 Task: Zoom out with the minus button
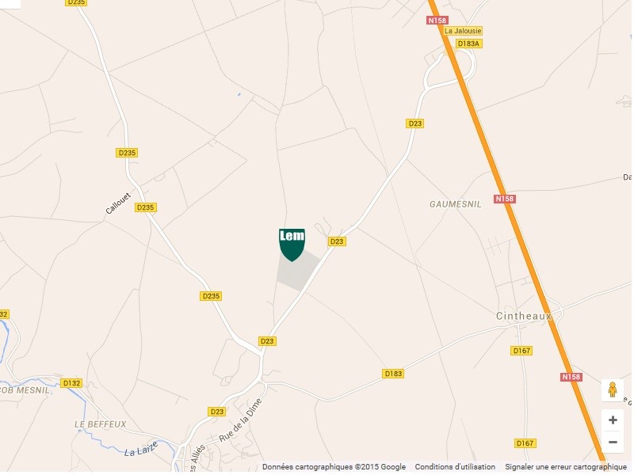(x=613, y=443)
